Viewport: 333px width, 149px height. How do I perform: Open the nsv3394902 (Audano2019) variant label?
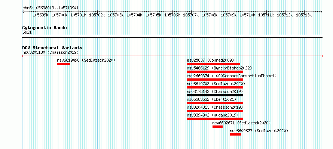[213, 115]
